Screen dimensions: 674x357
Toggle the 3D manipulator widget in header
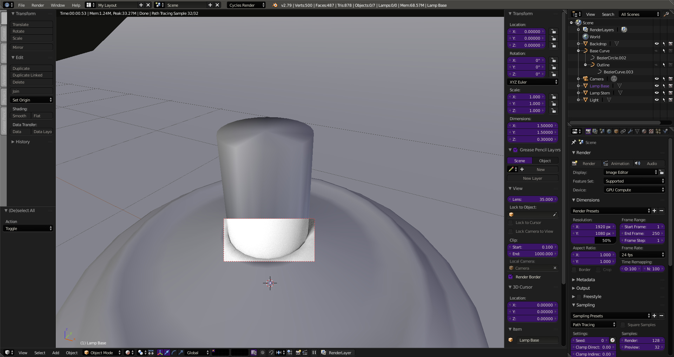tap(160, 352)
